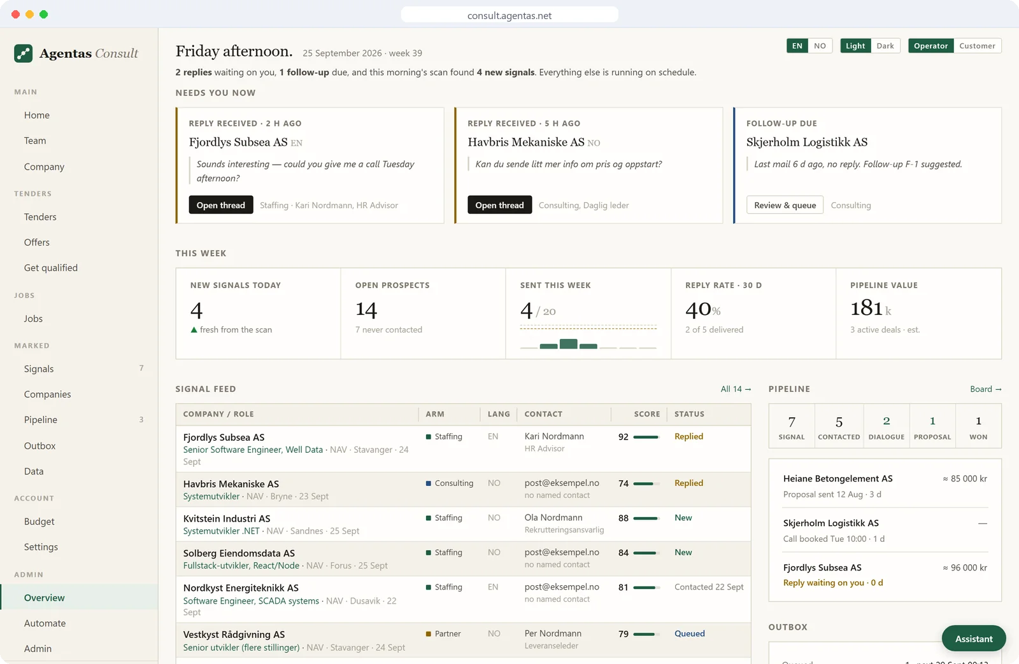The image size is (1019, 664).
Task: Click the arm marker in Havbris Mekaniske row
Action: pyautogui.click(x=429, y=483)
